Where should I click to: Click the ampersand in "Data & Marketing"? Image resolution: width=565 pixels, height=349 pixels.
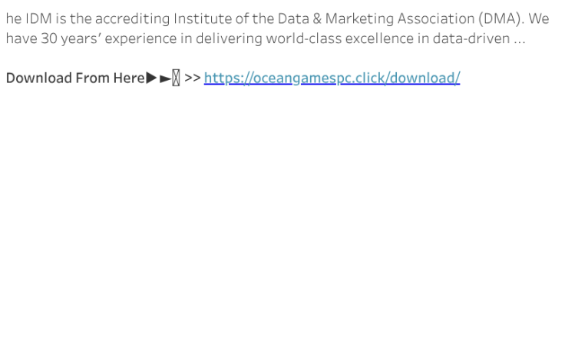[317, 18]
